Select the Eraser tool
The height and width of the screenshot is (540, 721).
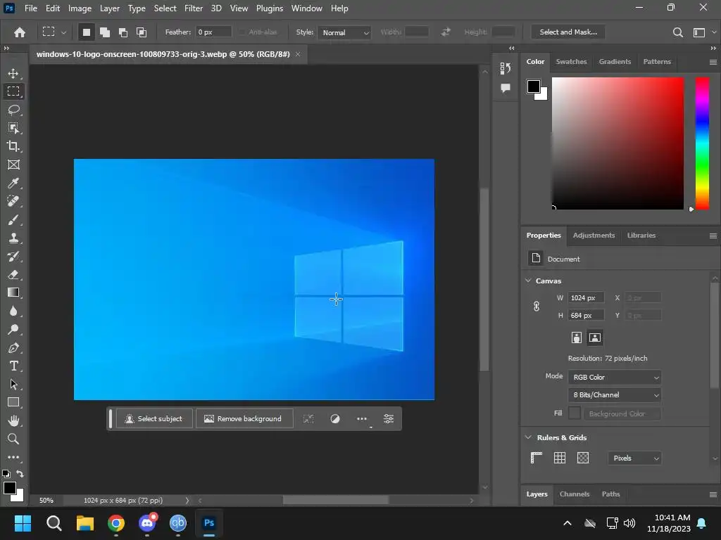tap(13, 275)
